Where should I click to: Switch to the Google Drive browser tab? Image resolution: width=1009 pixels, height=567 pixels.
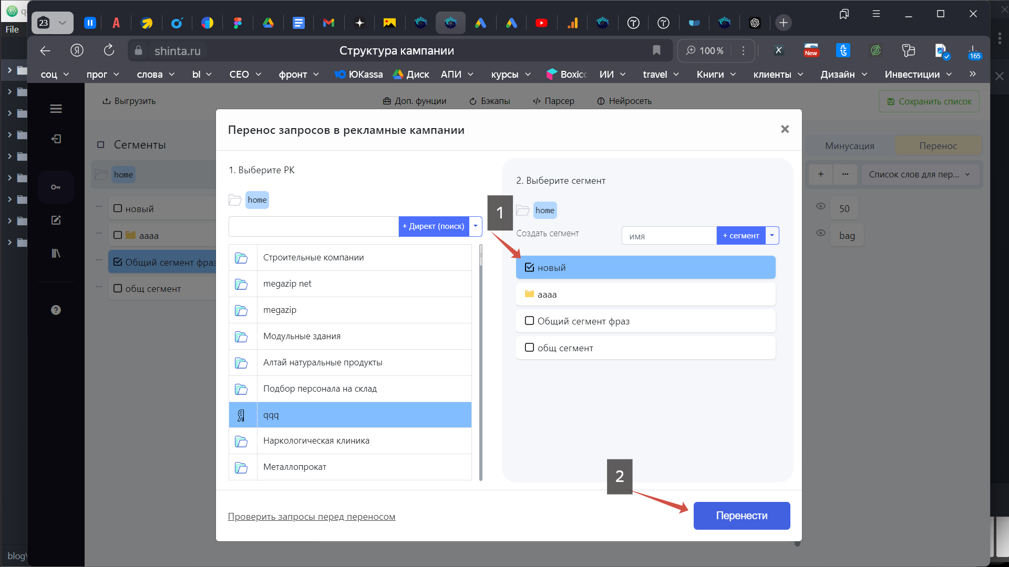pos(268,23)
